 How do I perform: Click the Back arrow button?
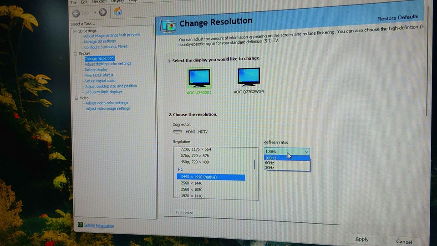tap(76, 13)
